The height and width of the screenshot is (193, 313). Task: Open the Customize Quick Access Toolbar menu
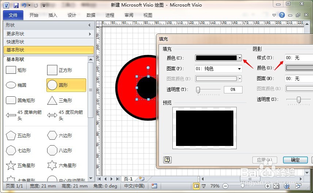point(44,5)
